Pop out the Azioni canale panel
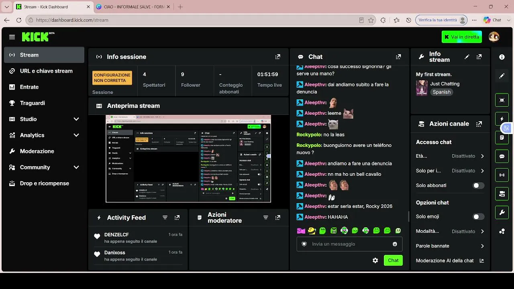The width and height of the screenshot is (514, 289). coord(479,124)
